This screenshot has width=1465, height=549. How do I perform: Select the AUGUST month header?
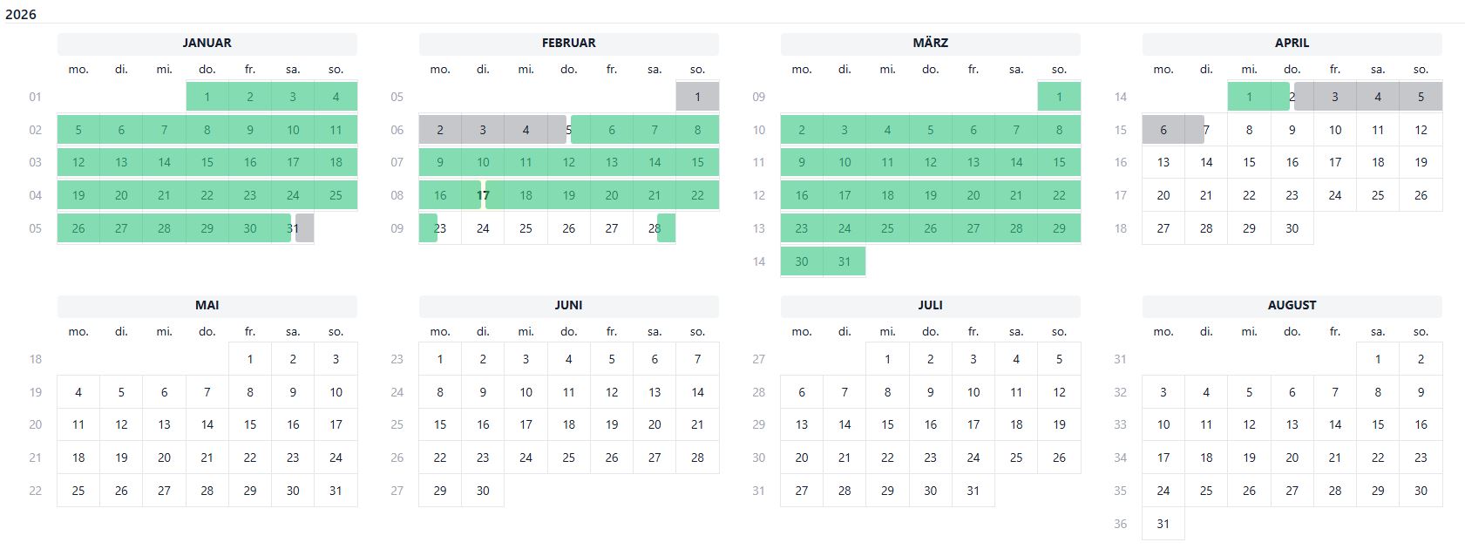click(1292, 305)
